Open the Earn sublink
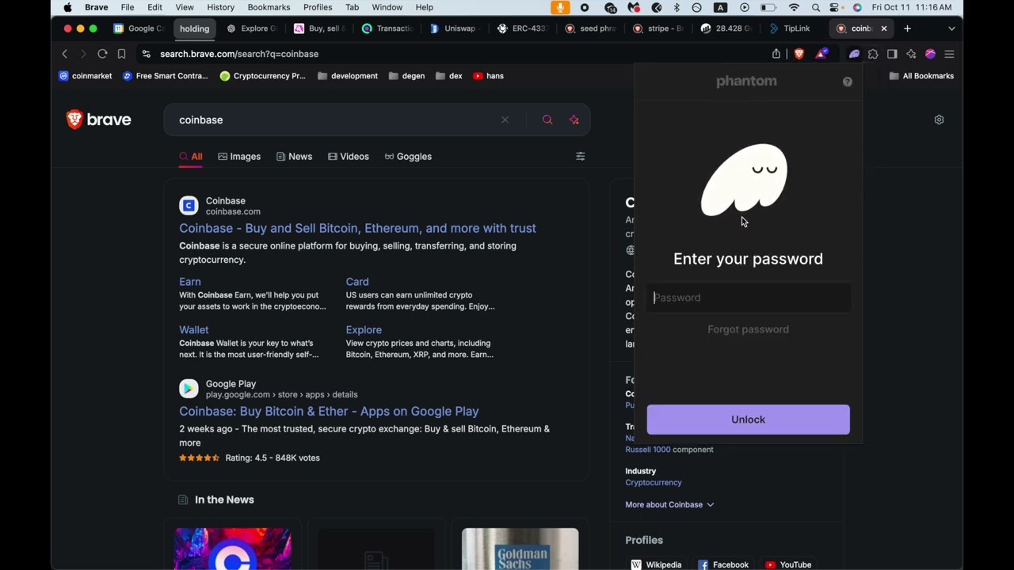Viewport: 1014px width, 570px height. pos(190,282)
